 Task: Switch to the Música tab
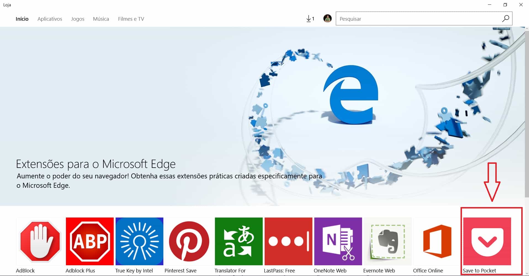(101, 19)
